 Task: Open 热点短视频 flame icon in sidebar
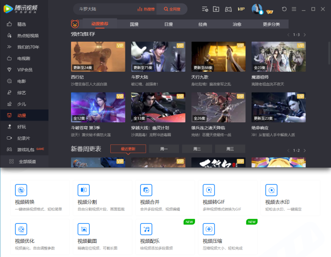point(9,35)
